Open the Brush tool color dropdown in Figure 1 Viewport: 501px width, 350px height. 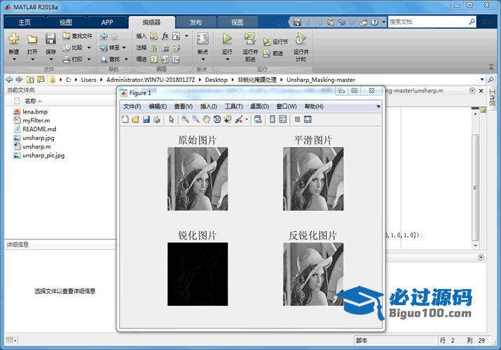click(x=247, y=119)
